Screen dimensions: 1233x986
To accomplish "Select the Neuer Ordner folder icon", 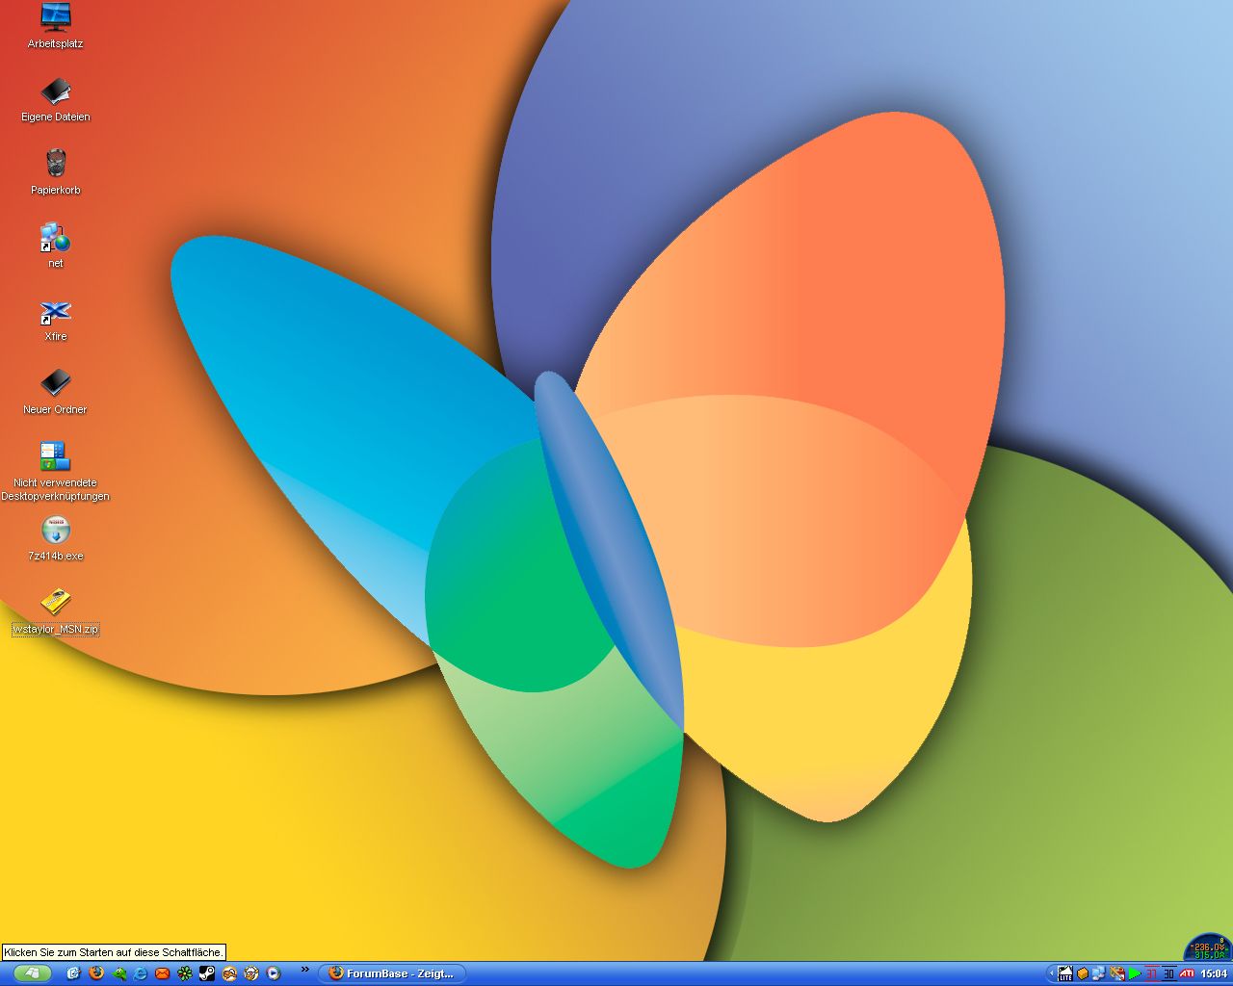I will [55, 392].
